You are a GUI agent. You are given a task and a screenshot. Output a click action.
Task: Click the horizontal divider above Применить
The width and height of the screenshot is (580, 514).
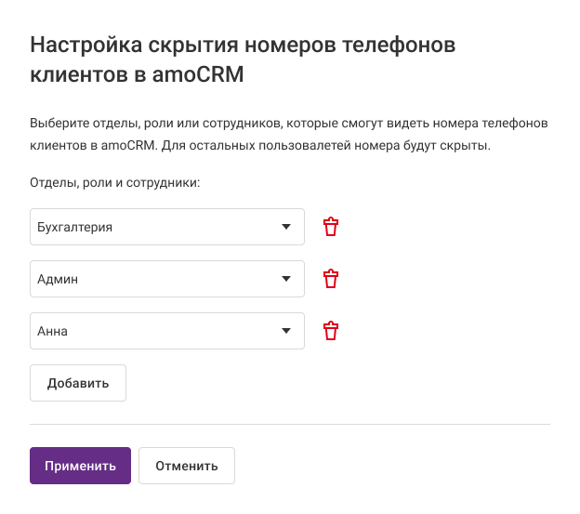(x=290, y=425)
